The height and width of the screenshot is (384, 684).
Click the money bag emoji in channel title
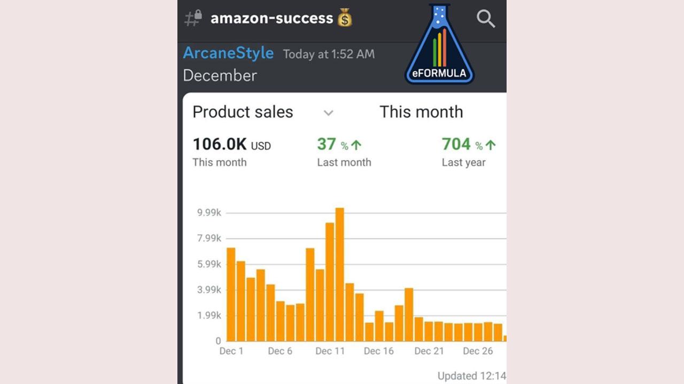click(345, 18)
